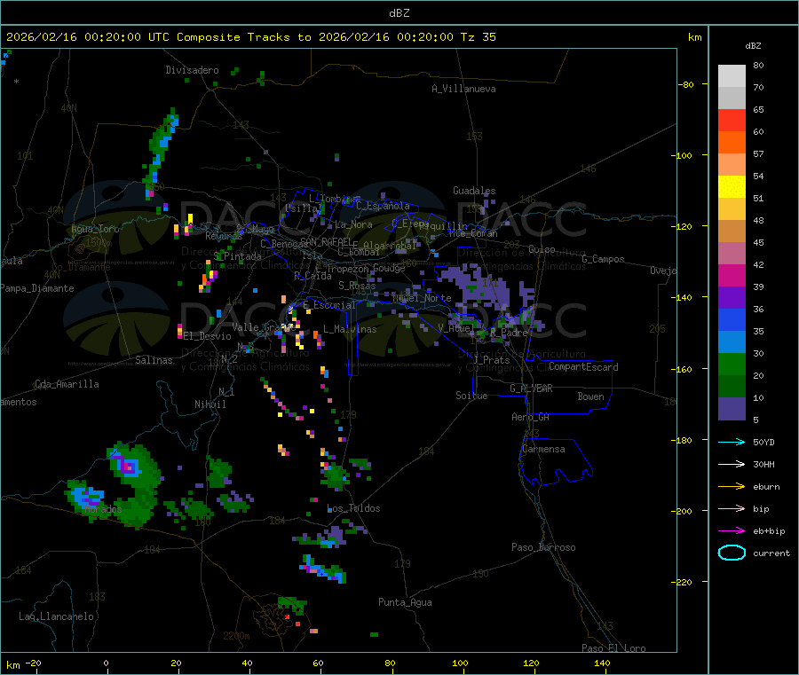This screenshot has height=675, width=799.
Task: Click the Composite Tracks timestamp header
Action: tap(251, 36)
